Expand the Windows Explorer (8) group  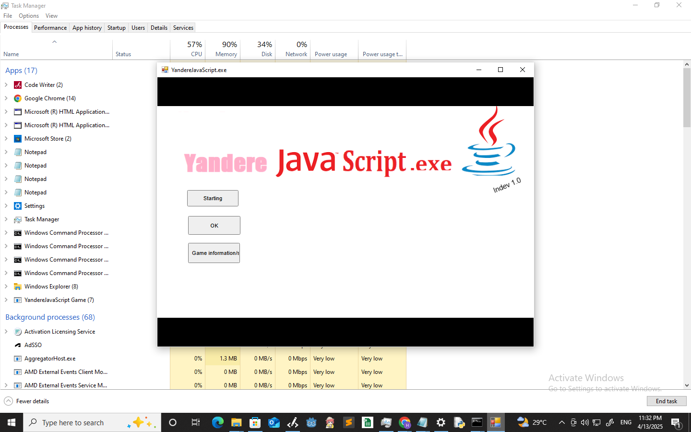click(6, 287)
